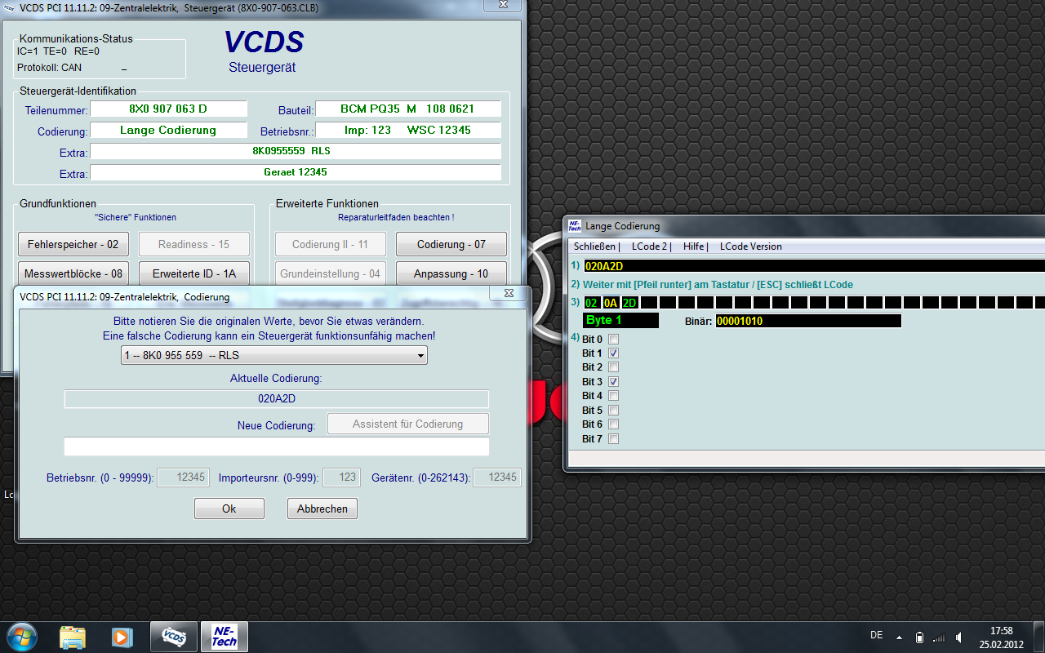This screenshot has width=1045, height=653.
Task: Open Fehlerspeicher - 02 function
Action: (x=73, y=244)
